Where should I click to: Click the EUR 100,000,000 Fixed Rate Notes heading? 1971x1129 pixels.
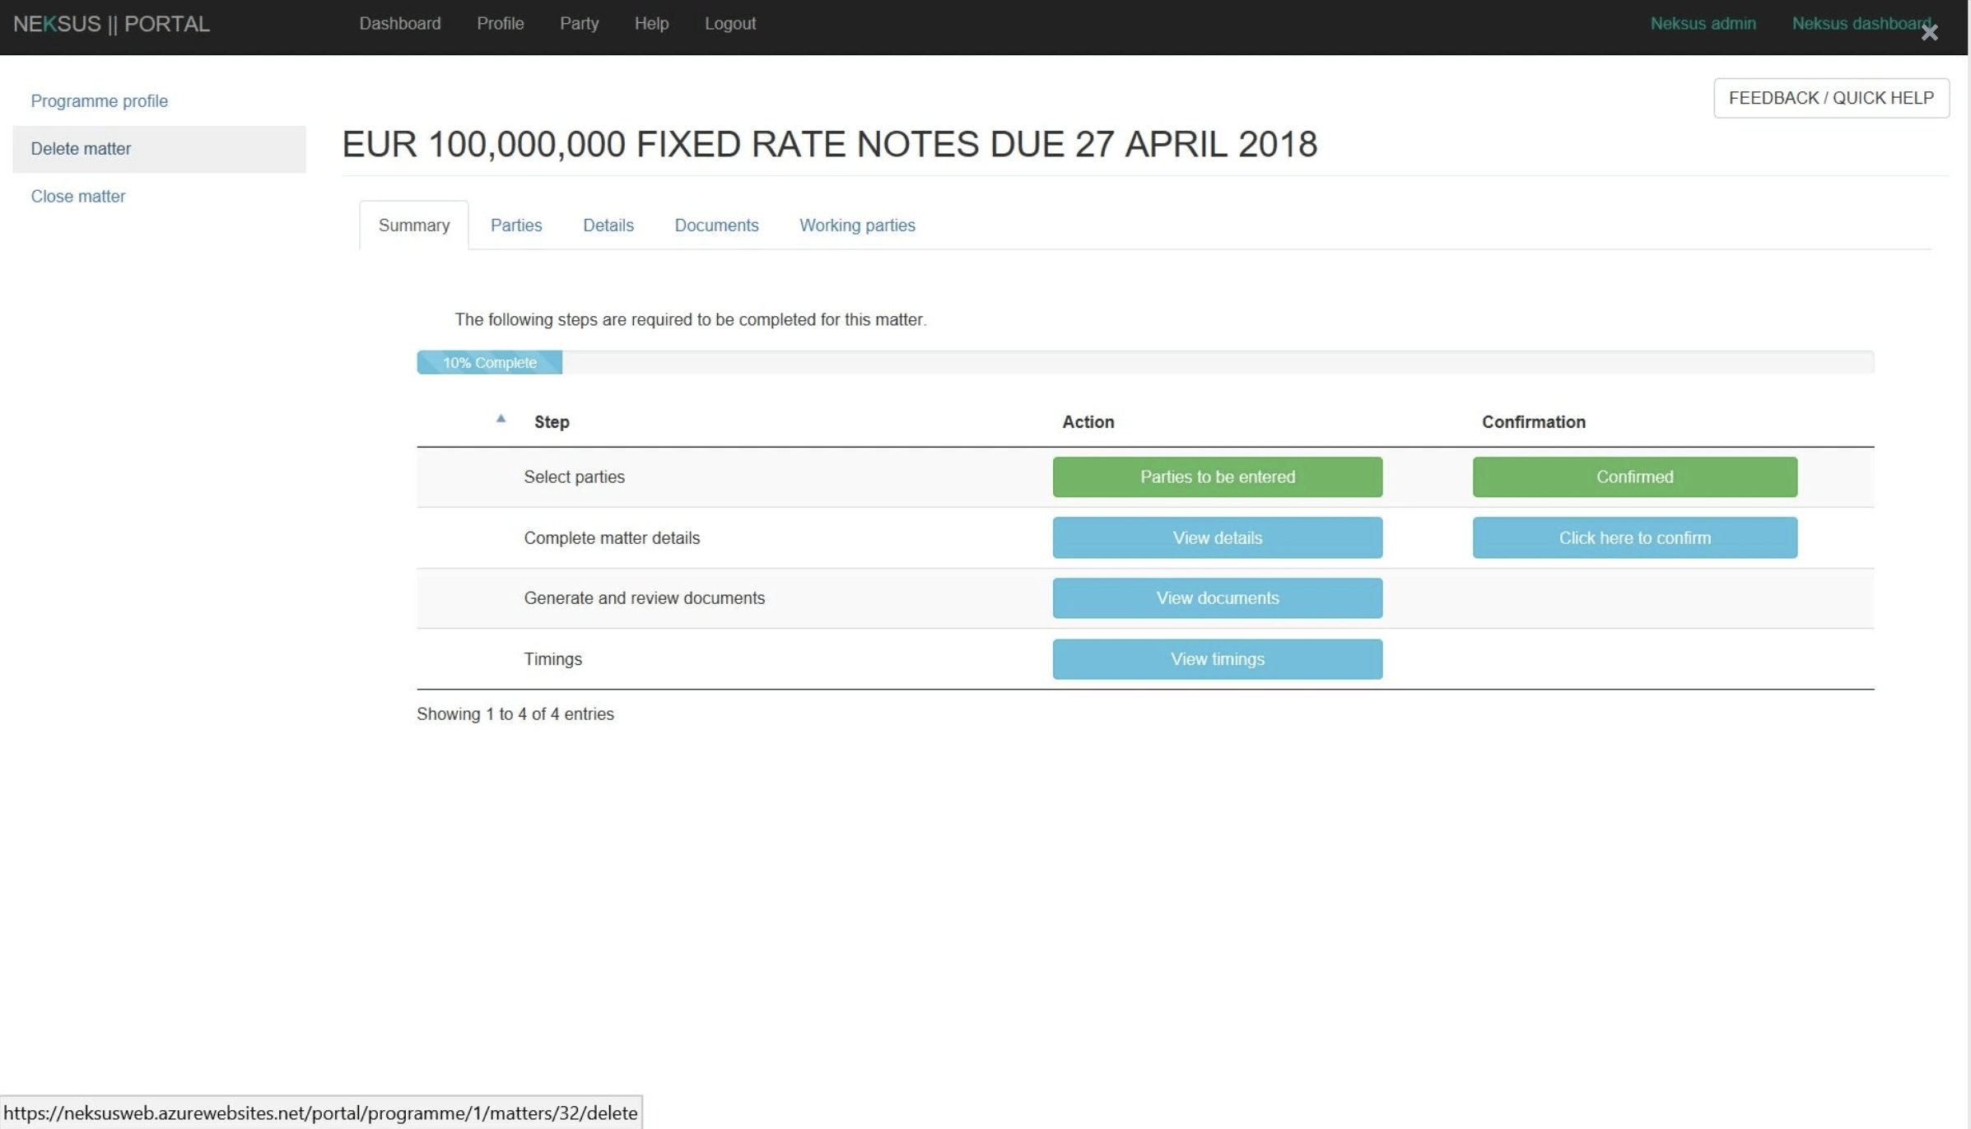tap(830, 145)
